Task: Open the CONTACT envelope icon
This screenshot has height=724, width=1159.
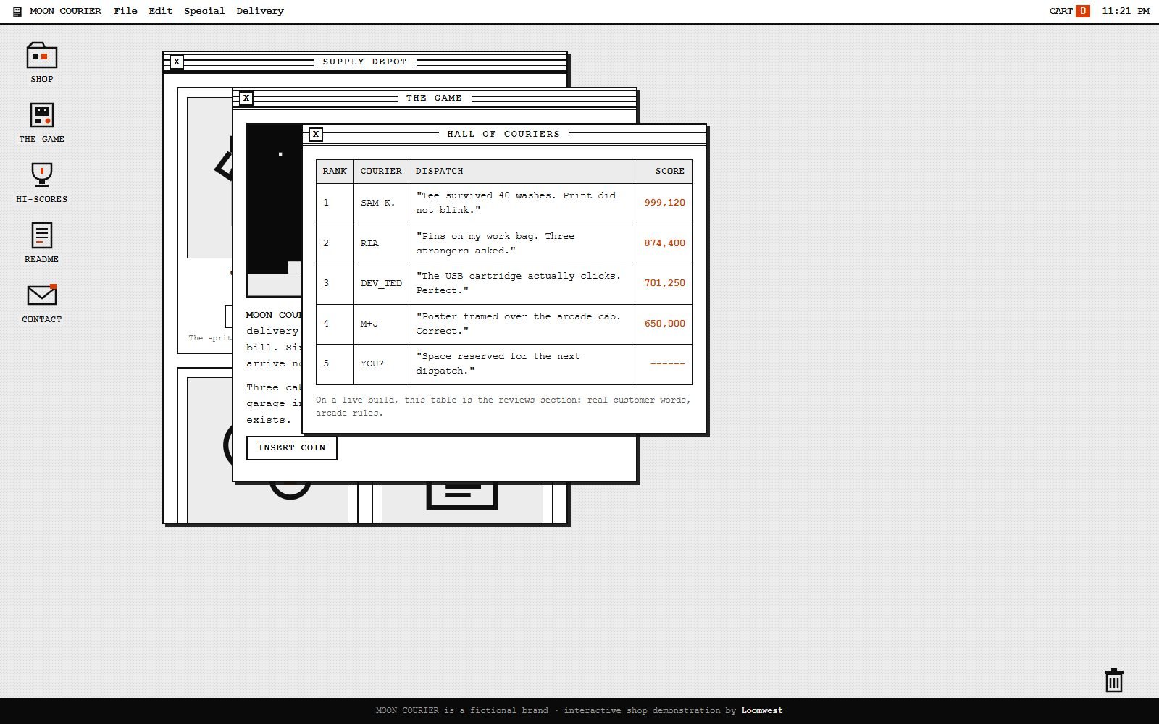Action: [41, 303]
